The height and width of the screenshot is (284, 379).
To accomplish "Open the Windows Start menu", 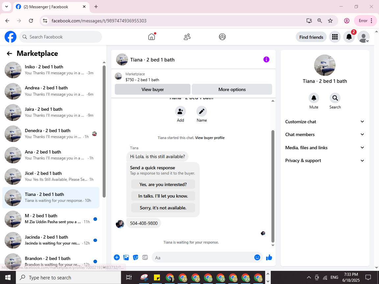I will [x=8, y=277].
